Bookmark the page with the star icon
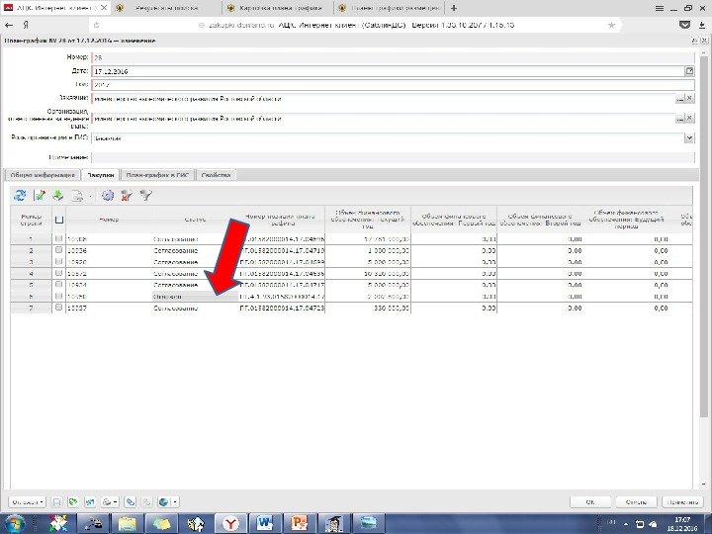This screenshot has width=712, height=534. [611, 25]
